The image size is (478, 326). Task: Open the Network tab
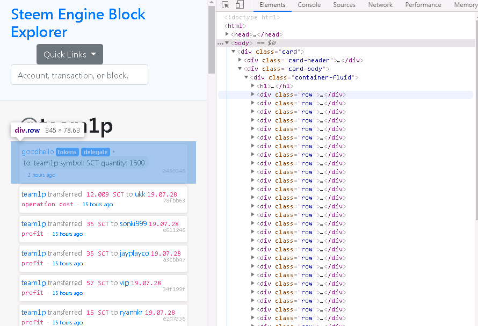pyautogui.click(x=380, y=5)
